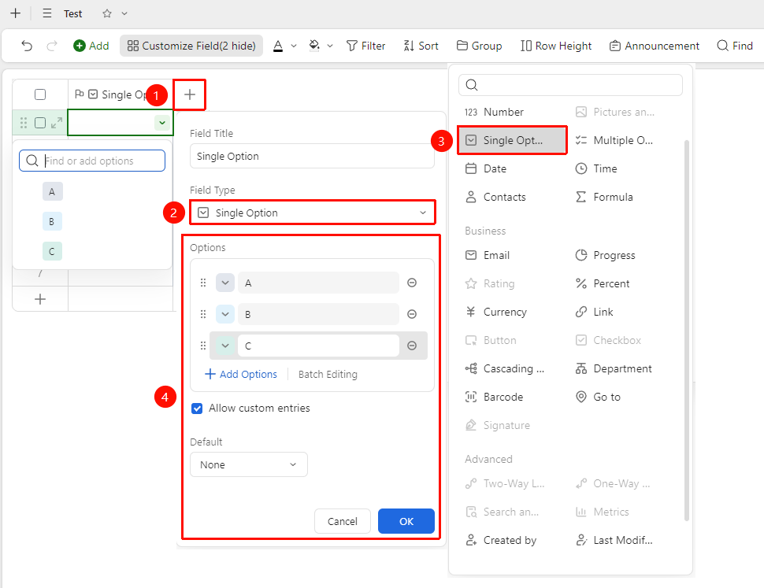Click the add column plus button
This screenshot has height=588, width=764.
pos(190,94)
